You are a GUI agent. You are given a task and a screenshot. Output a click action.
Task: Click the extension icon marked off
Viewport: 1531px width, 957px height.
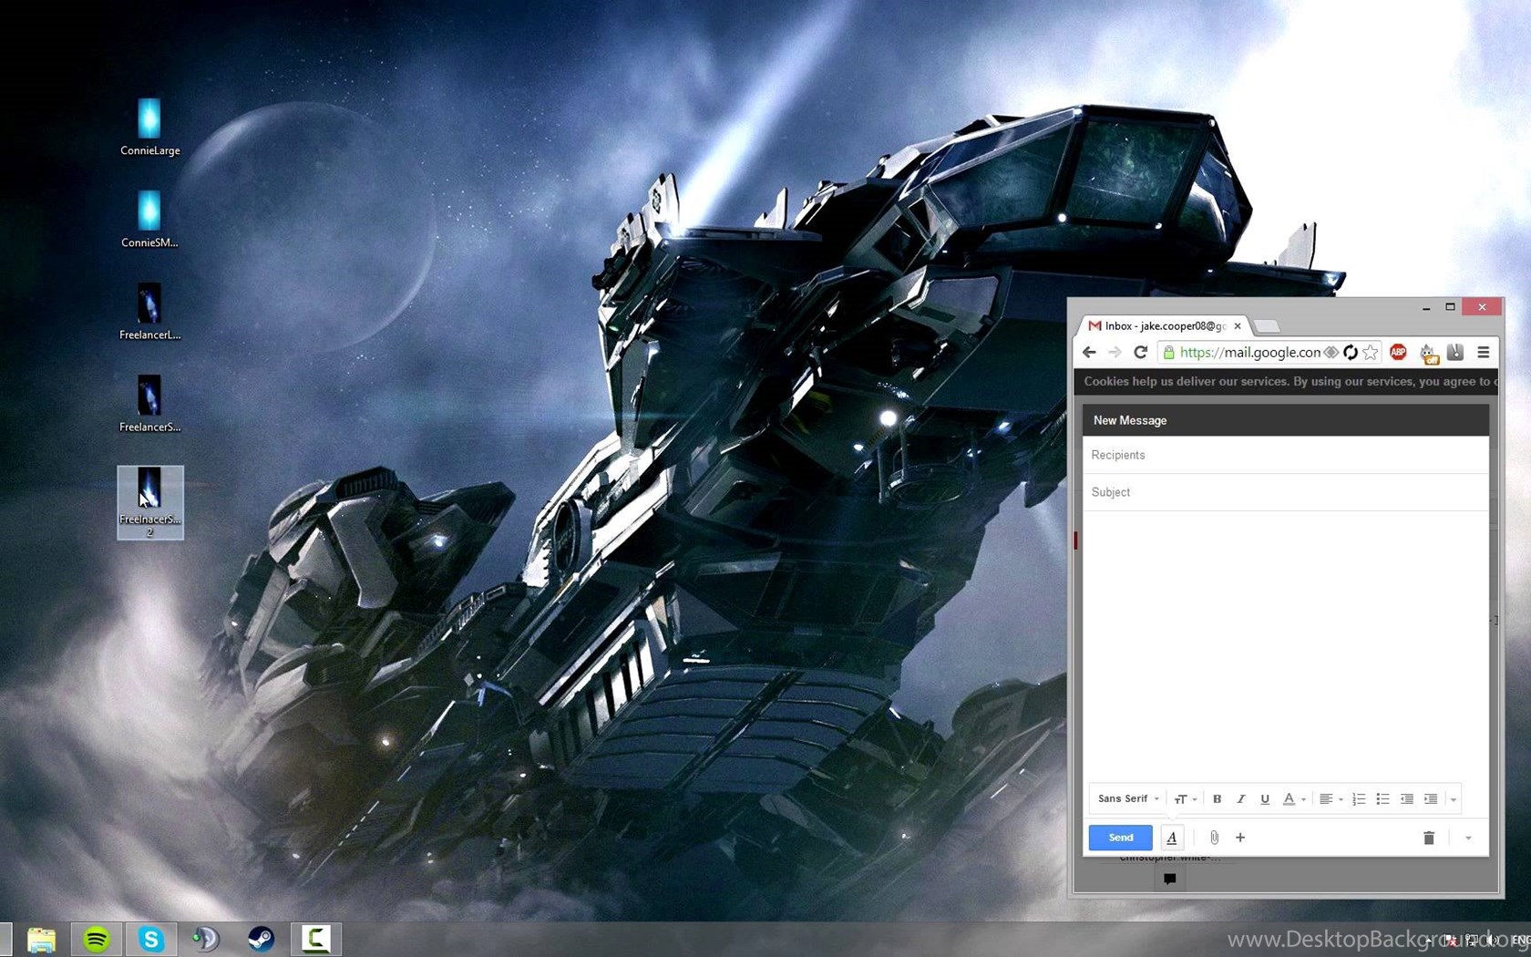tap(1428, 354)
